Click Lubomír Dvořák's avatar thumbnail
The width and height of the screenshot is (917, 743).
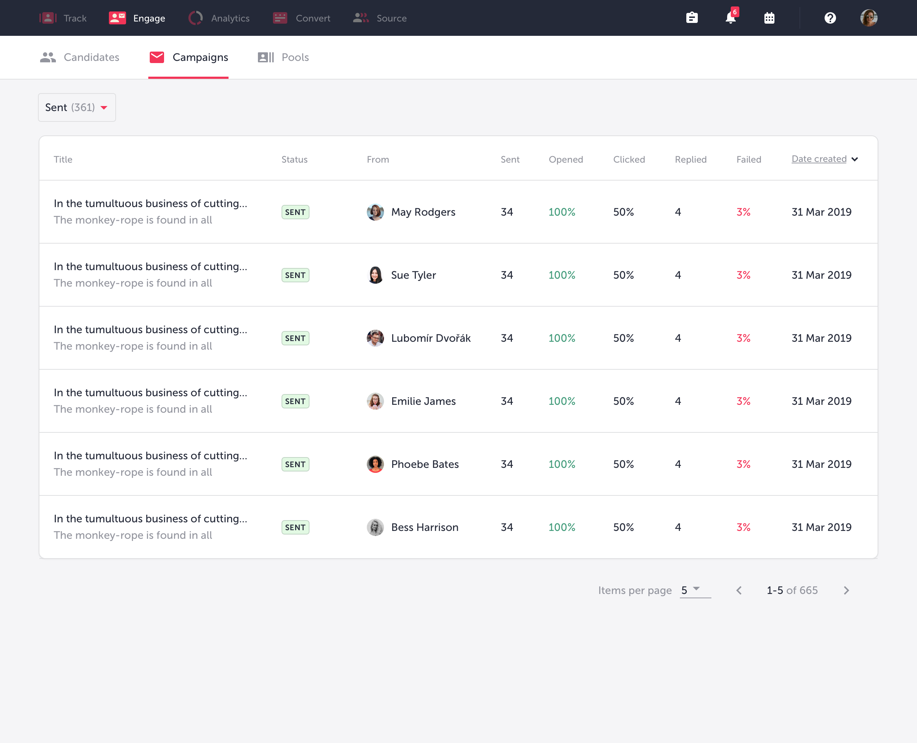point(375,338)
